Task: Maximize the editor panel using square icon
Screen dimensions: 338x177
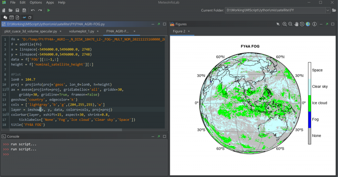Action: pos(164,24)
